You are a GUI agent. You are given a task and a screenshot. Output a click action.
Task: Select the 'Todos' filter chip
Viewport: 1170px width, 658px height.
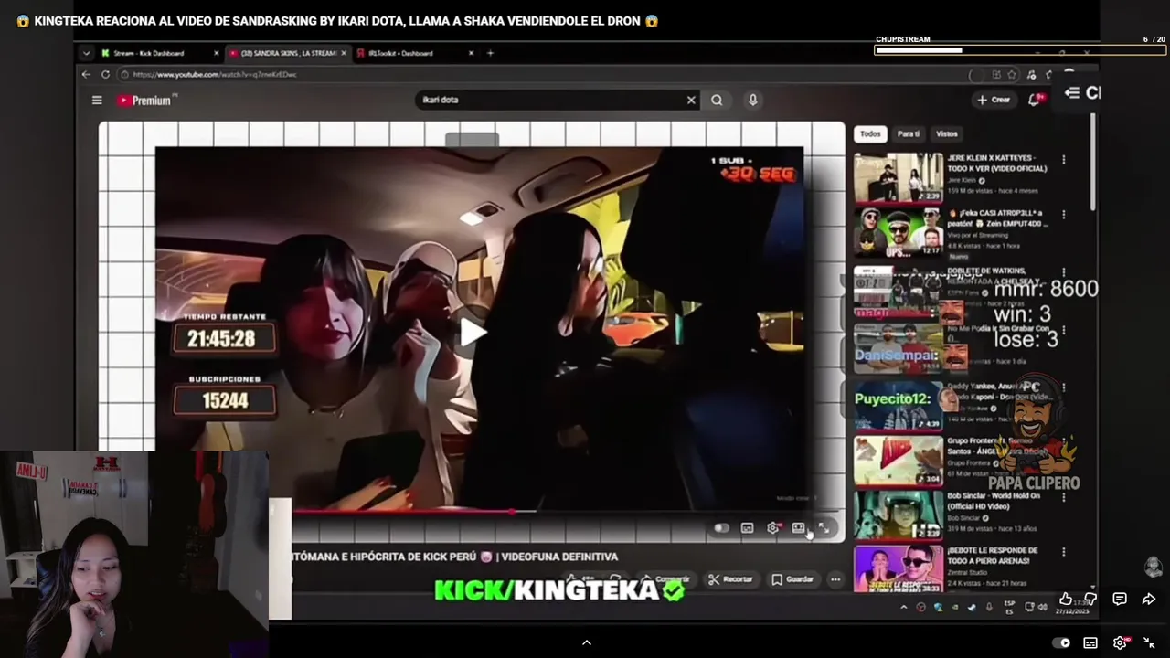(870, 134)
